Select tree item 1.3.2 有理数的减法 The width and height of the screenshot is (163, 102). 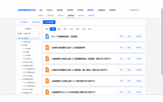(29, 72)
